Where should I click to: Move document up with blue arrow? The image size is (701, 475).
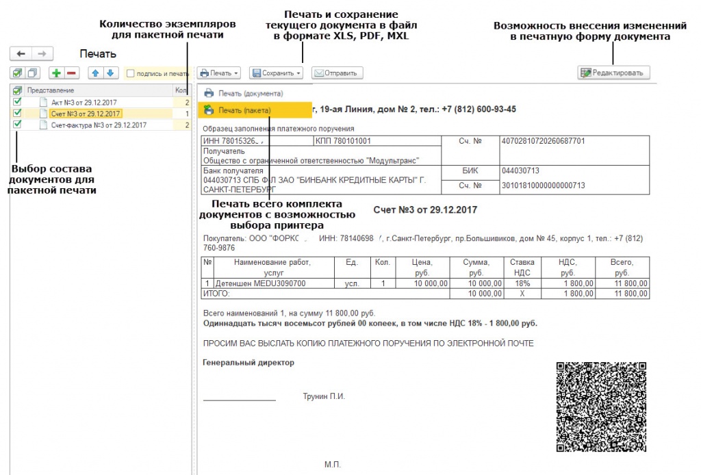(96, 73)
